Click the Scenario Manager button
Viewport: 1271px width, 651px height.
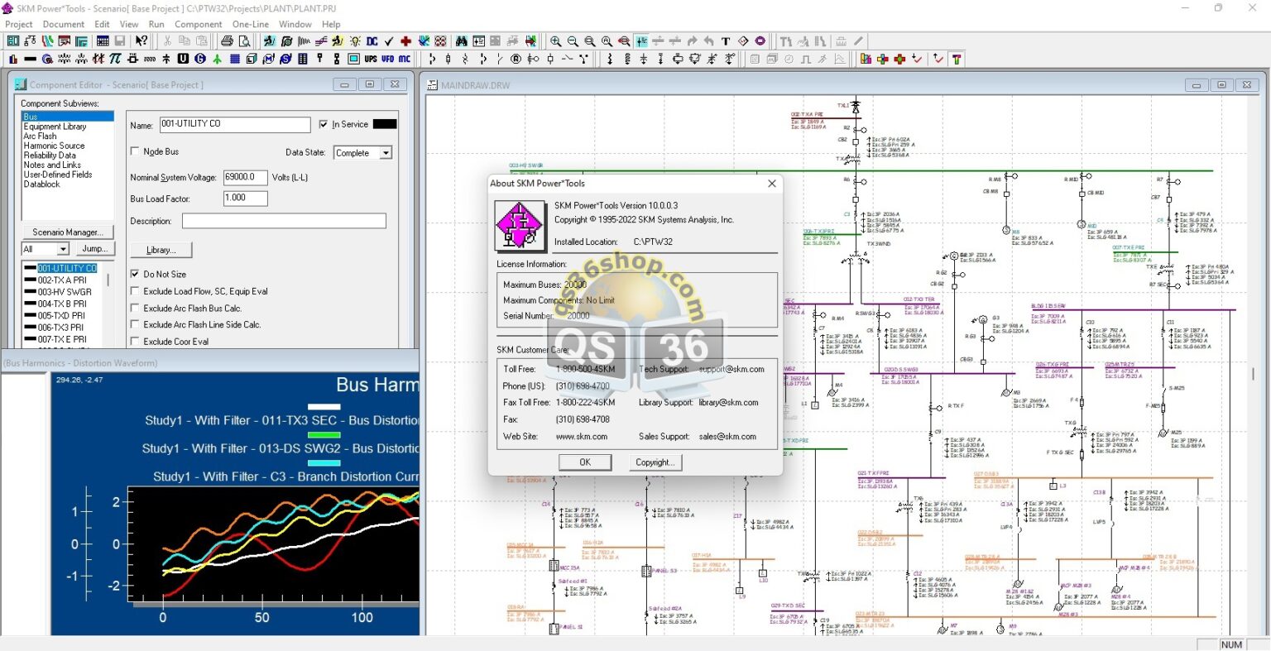(68, 232)
